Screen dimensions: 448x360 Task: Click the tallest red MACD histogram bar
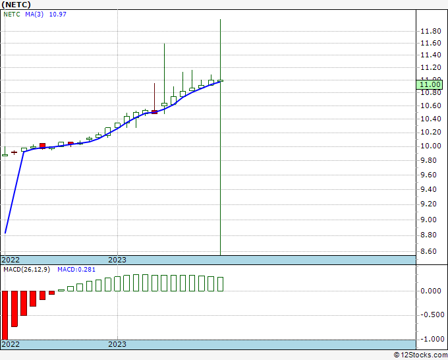coord(5,315)
